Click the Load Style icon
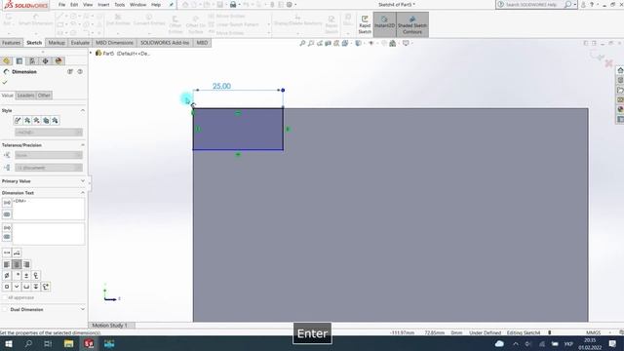Image resolution: width=624 pixels, height=351 pixels. pyautogui.click(x=55, y=120)
